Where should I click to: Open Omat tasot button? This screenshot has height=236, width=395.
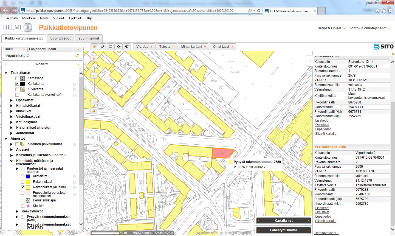(223, 47)
